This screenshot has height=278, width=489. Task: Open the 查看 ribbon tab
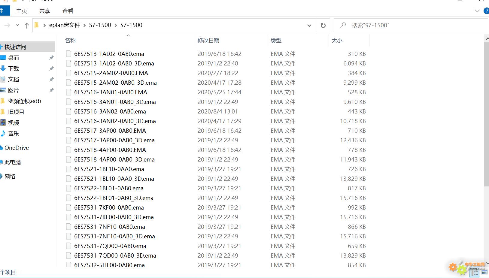click(x=68, y=11)
